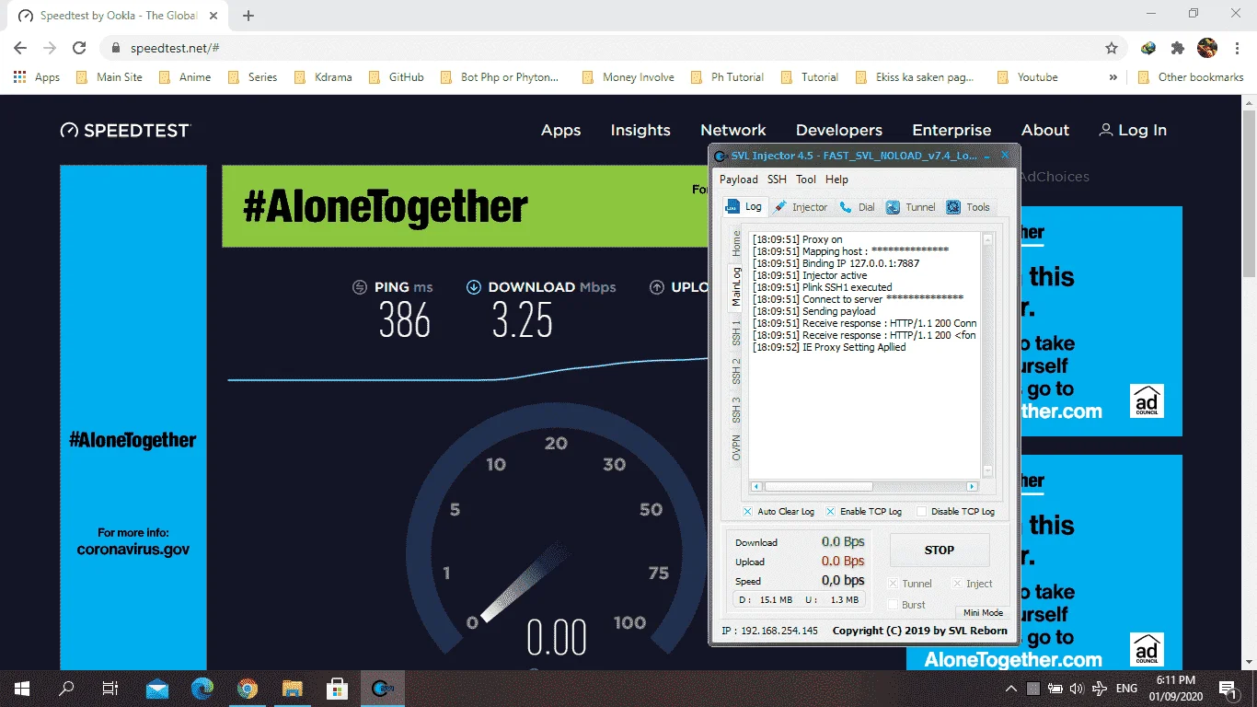Screen dimensions: 1257x707
Task: Open the Apps shortcut in bookmarks bar
Action: (x=38, y=77)
